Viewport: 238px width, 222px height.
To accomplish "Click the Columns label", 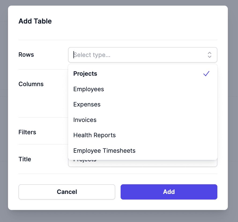I will pyautogui.click(x=31, y=84).
